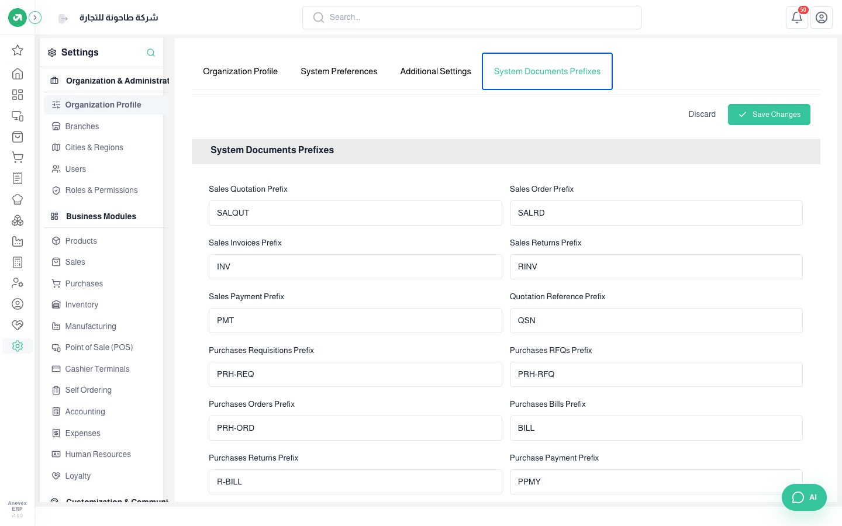
Task: Open Branches in settings sidebar
Action: (x=106, y=126)
